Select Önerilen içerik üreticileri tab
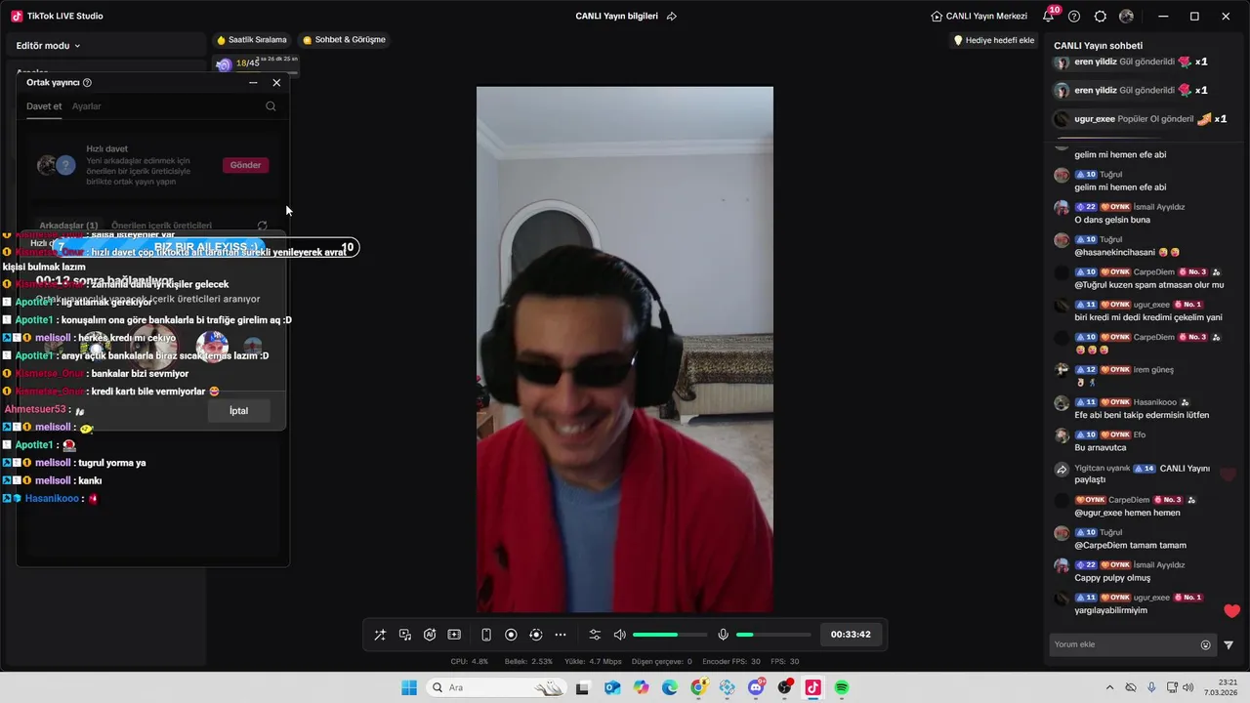This screenshot has height=703, width=1250. click(161, 226)
